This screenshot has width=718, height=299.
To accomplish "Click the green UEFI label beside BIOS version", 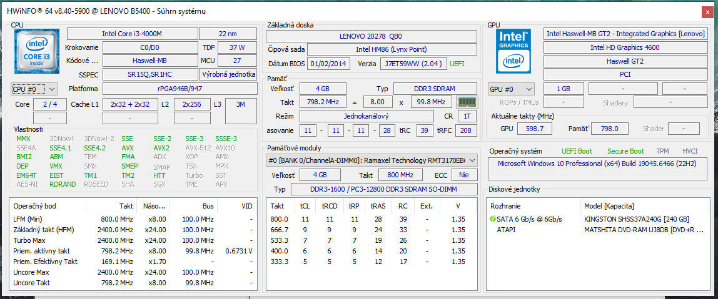I will (x=457, y=64).
